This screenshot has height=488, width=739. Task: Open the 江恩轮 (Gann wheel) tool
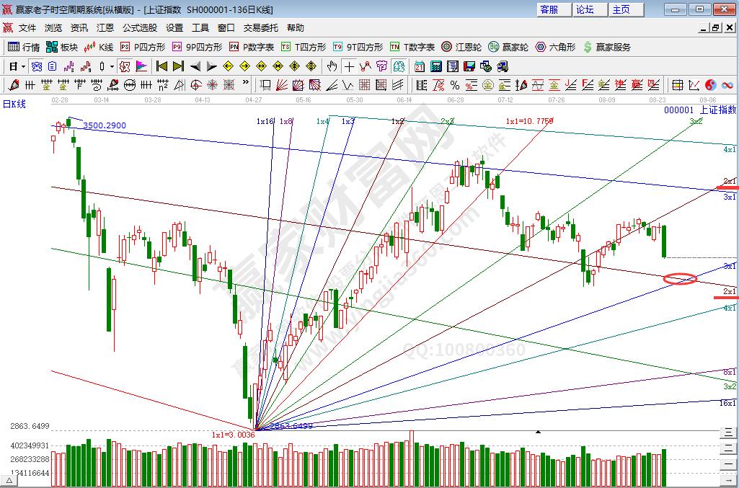(461, 47)
